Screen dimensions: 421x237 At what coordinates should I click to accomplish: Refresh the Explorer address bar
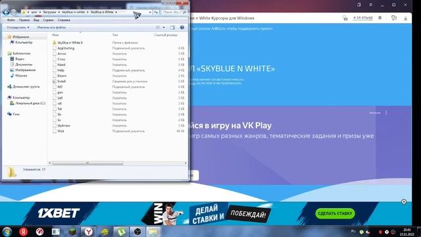point(156,12)
